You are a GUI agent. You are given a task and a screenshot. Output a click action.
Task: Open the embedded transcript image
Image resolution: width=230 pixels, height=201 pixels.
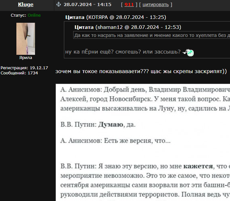pyautogui.click(x=143, y=142)
